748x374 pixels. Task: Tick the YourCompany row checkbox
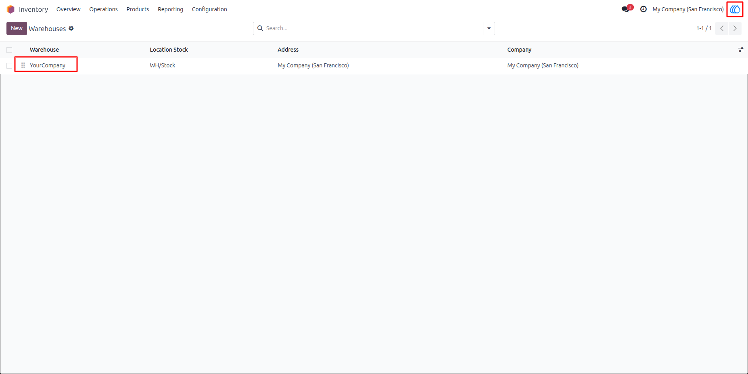click(9, 66)
